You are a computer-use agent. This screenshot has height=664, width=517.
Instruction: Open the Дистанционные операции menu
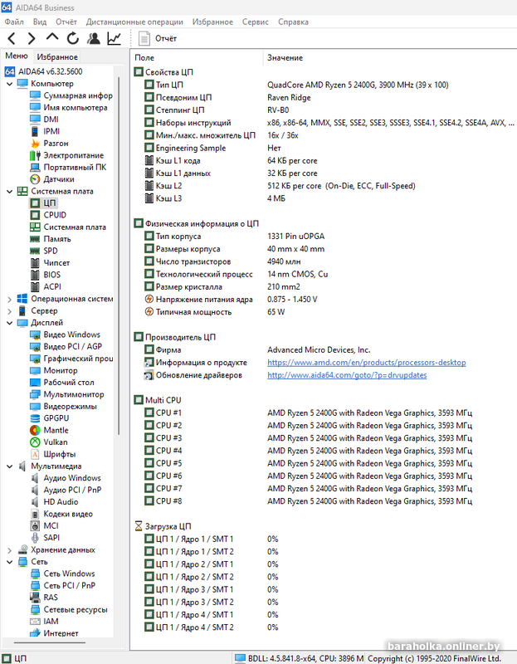(x=134, y=22)
